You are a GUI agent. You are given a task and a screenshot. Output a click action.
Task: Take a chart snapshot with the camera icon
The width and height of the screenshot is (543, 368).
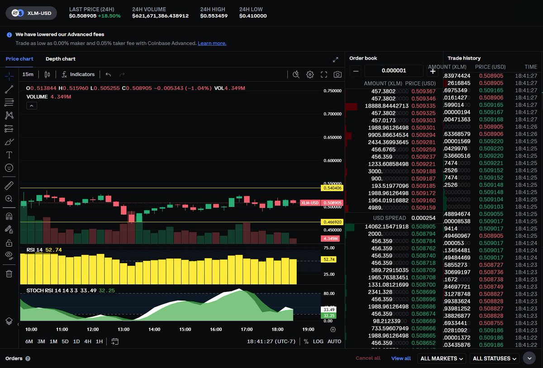click(338, 75)
